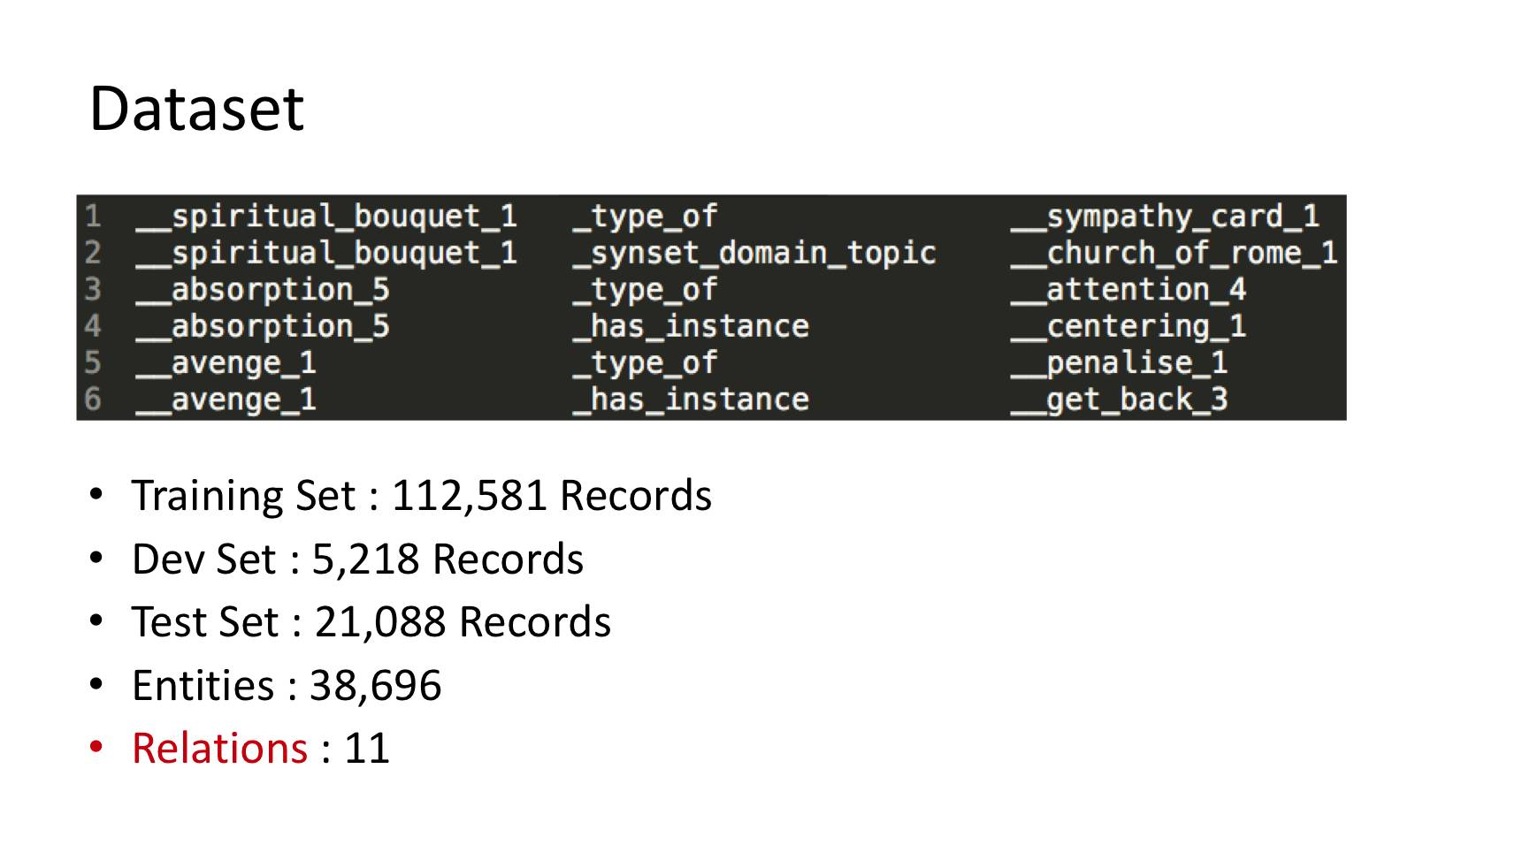Click the Test Set bullet text
This screenshot has height=860, width=1530.
coord(371,622)
